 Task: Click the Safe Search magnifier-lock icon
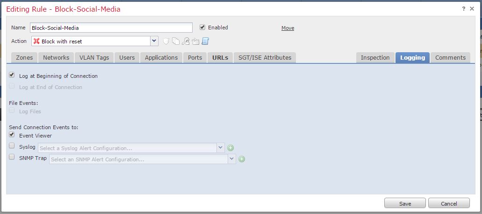coord(186,41)
